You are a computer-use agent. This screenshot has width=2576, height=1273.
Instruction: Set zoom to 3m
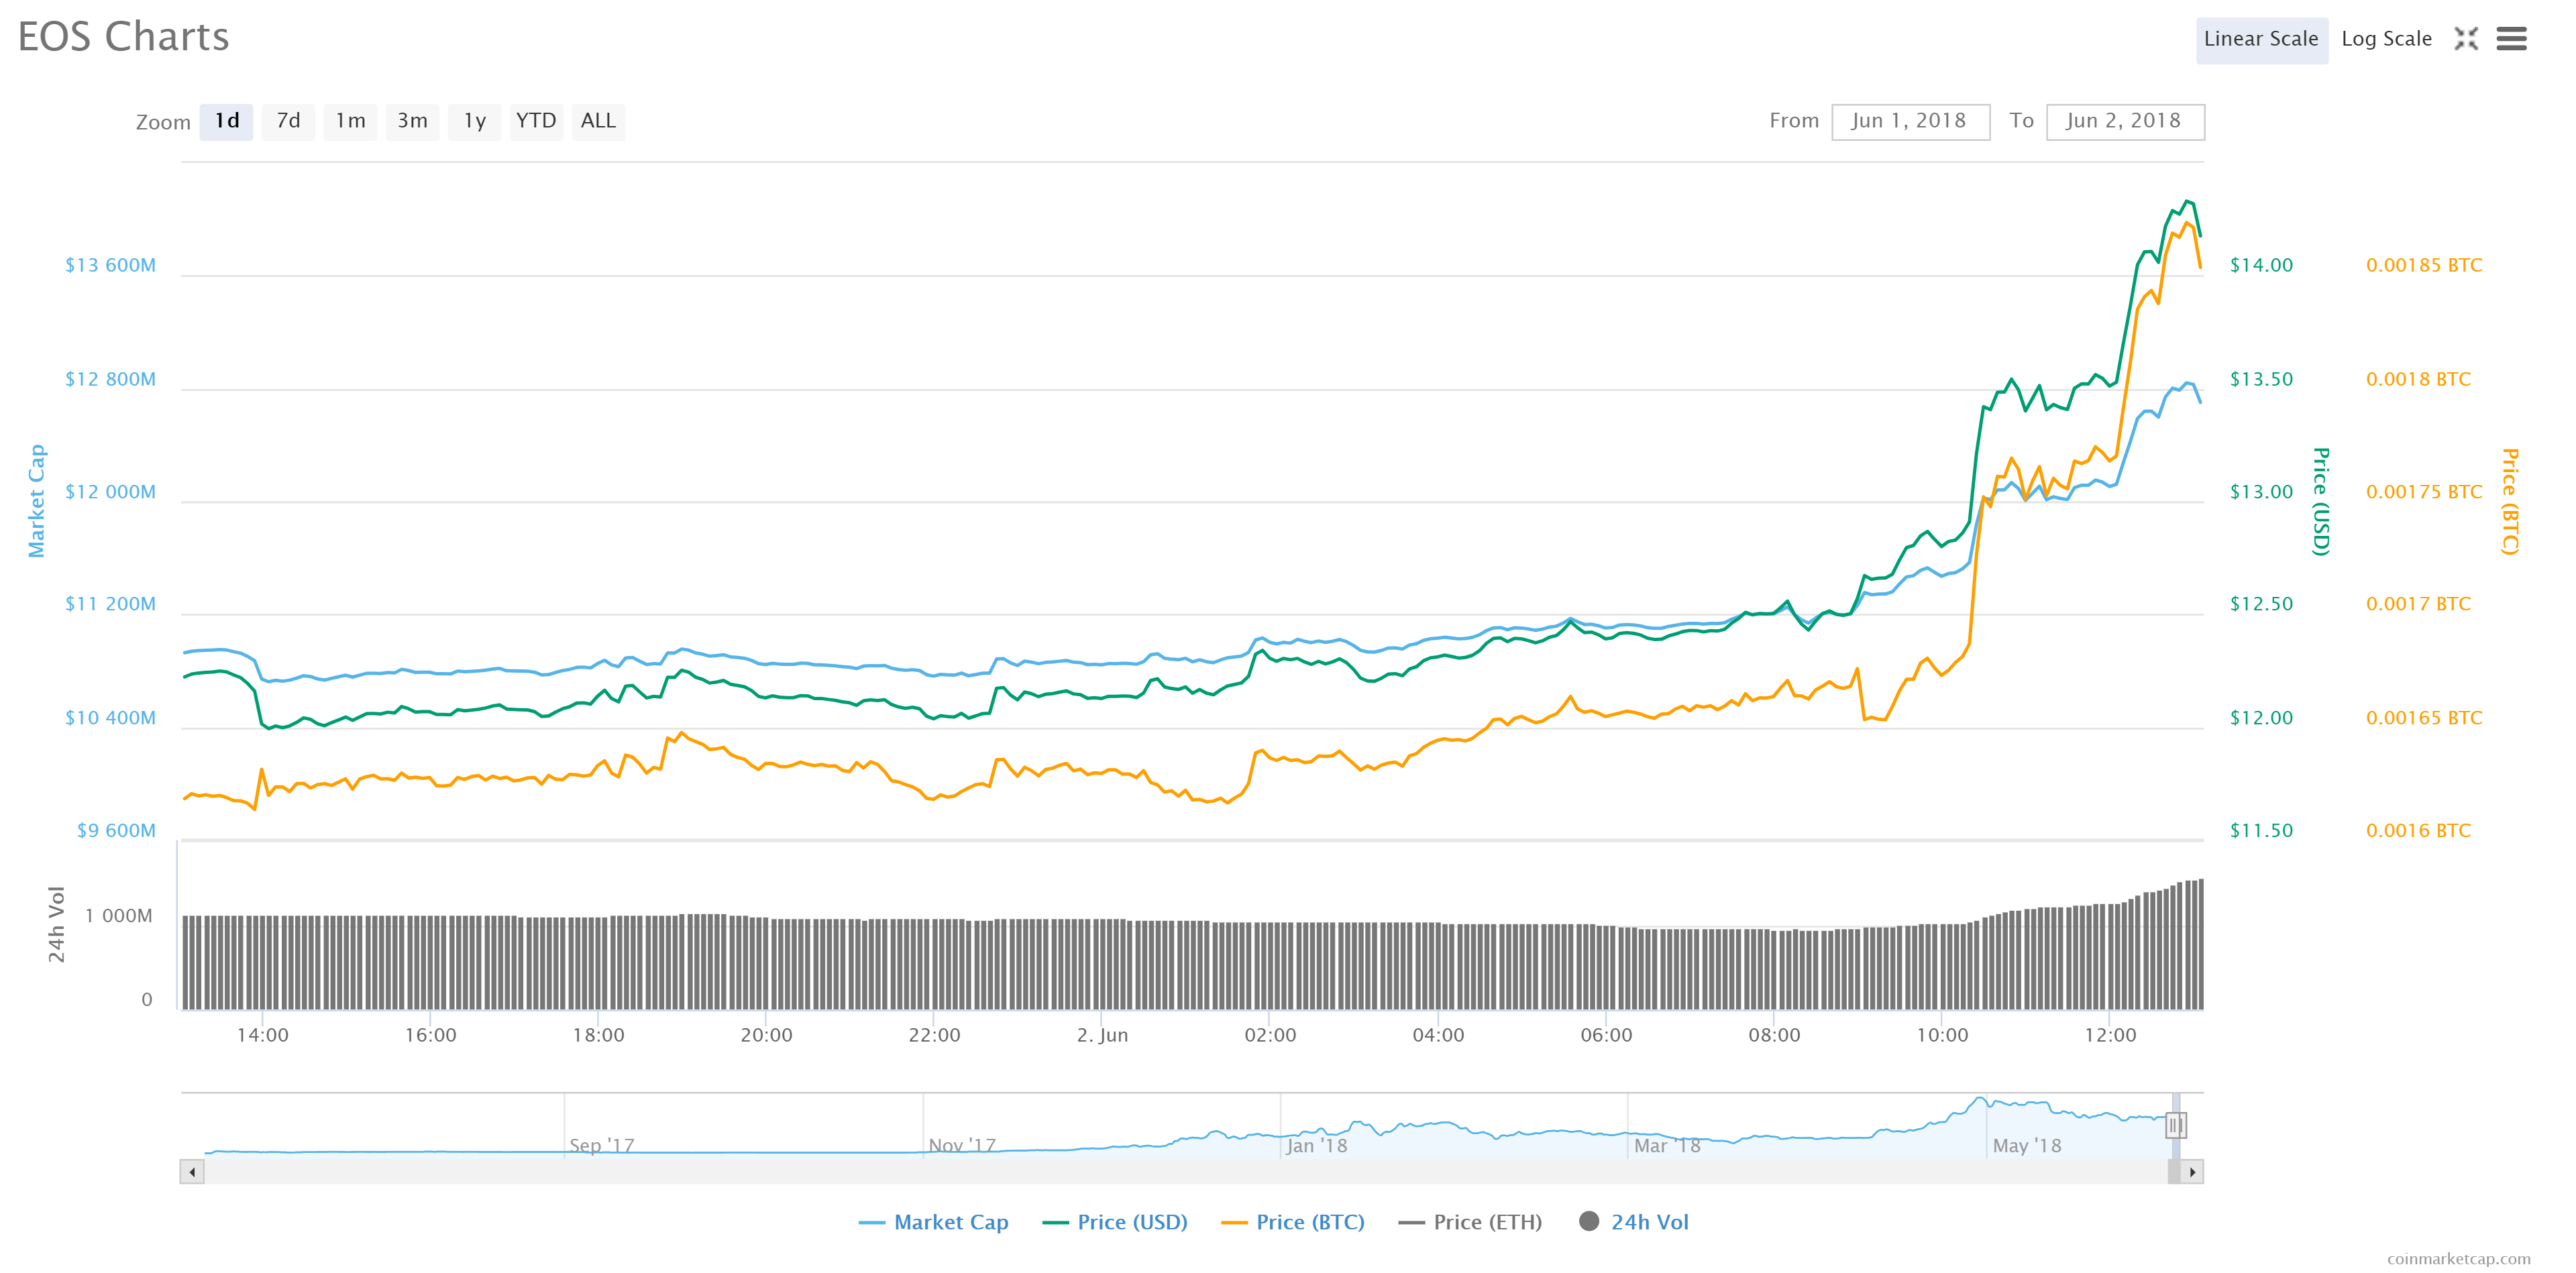pos(412,122)
